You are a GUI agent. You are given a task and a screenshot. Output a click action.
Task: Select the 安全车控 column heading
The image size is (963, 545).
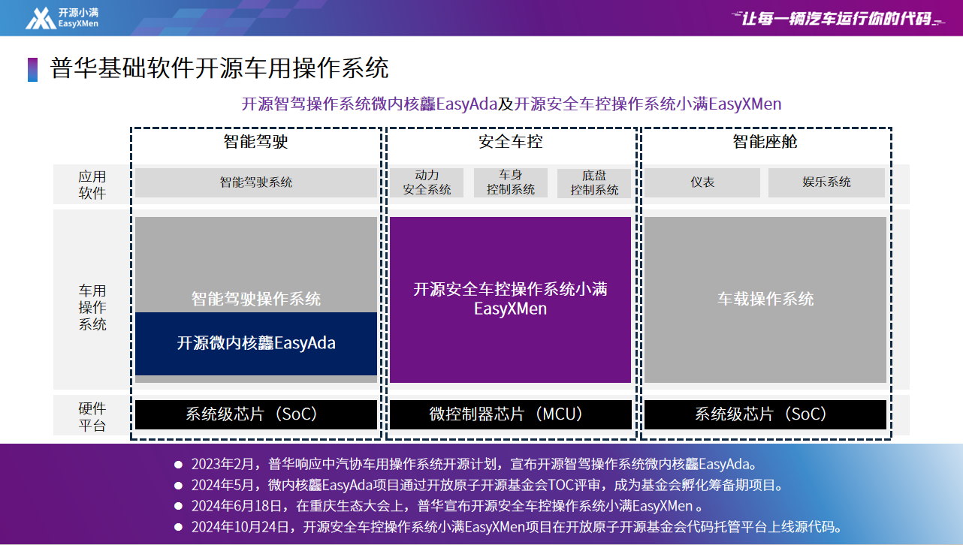pyautogui.click(x=510, y=142)
